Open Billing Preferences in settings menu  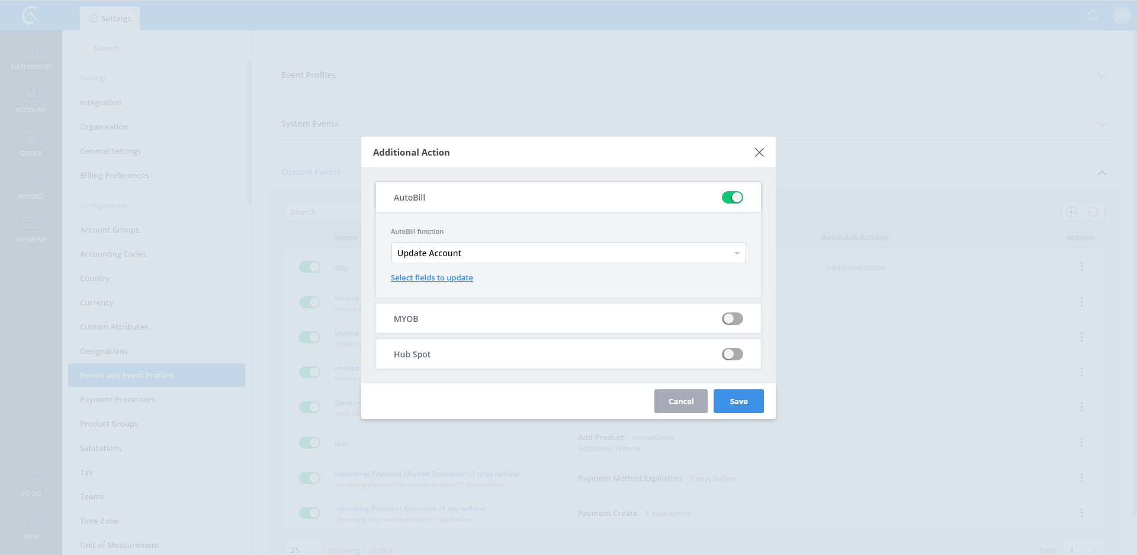coord(114,175)
